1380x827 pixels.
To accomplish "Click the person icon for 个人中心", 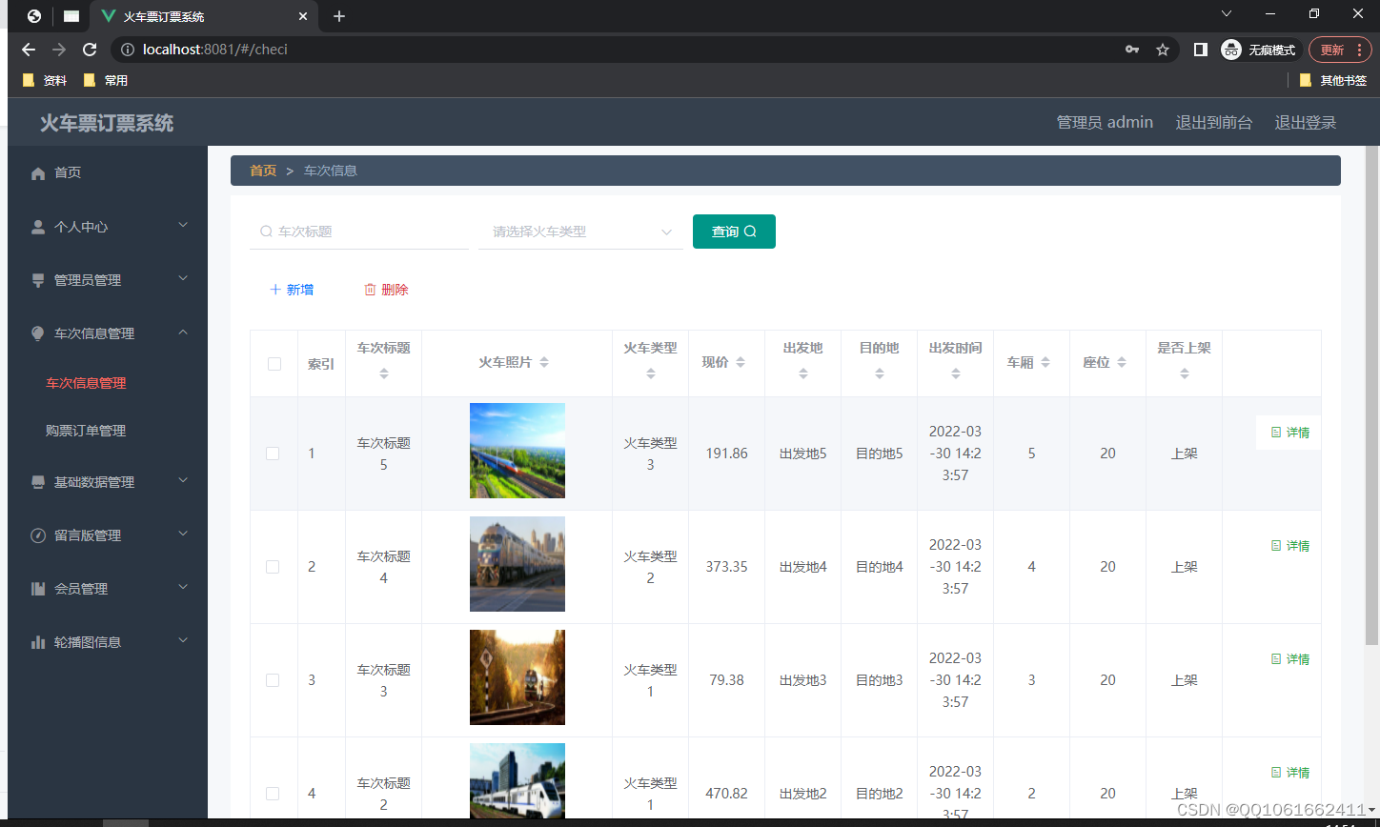I will [36, 226].
